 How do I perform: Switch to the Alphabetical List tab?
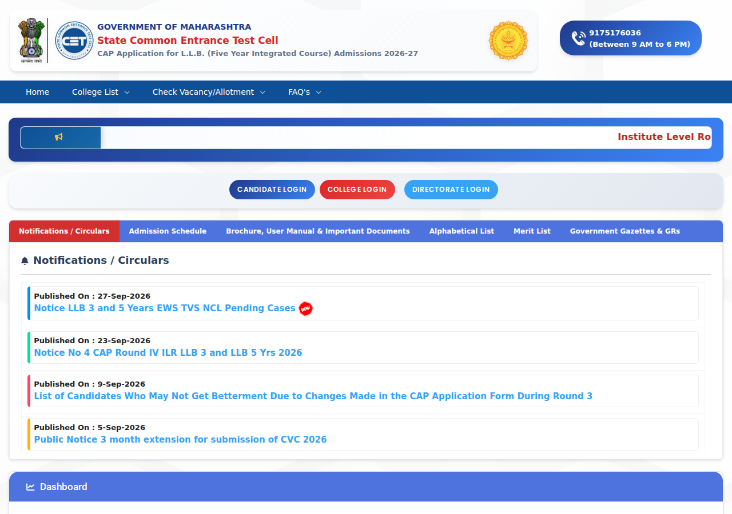[462, 231]
